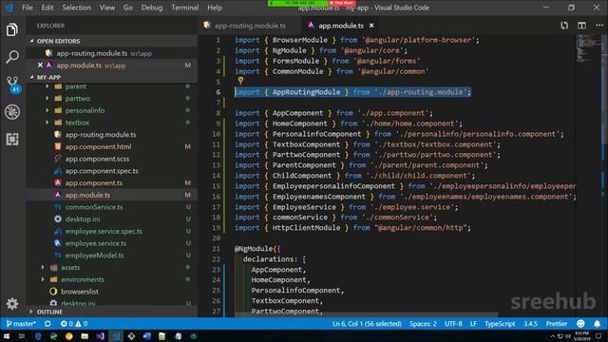Open File Explorer from the taskbar
608x342 pixels.
coord(85,336)
